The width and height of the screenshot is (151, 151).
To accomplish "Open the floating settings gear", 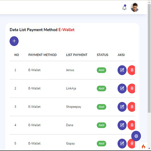I will (136, 136).
